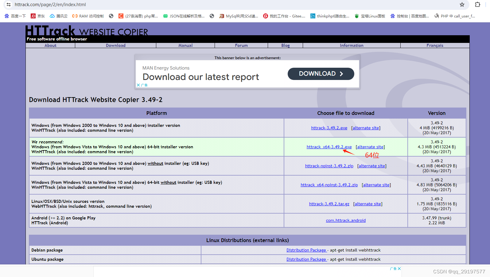Click the 'Platform' column header
This screenshot has width=490, height=277.
157,113
